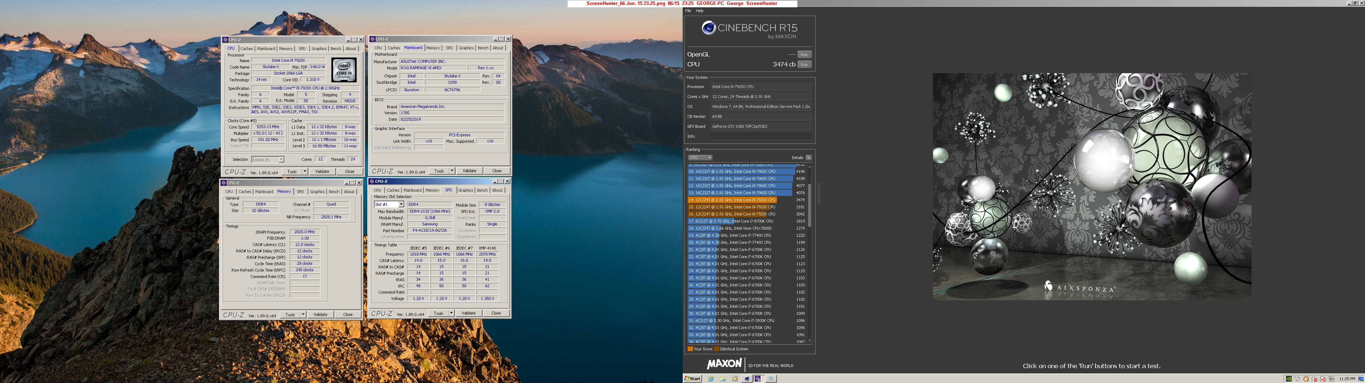Select ranking row 14 i9-7920X score 3474
The height and width of the screenshot is (383, 1365).
click(747, 200)
